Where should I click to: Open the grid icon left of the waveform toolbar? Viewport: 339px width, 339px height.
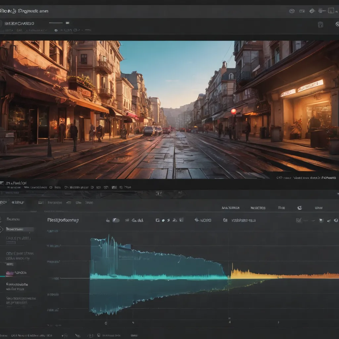(157, 219)
